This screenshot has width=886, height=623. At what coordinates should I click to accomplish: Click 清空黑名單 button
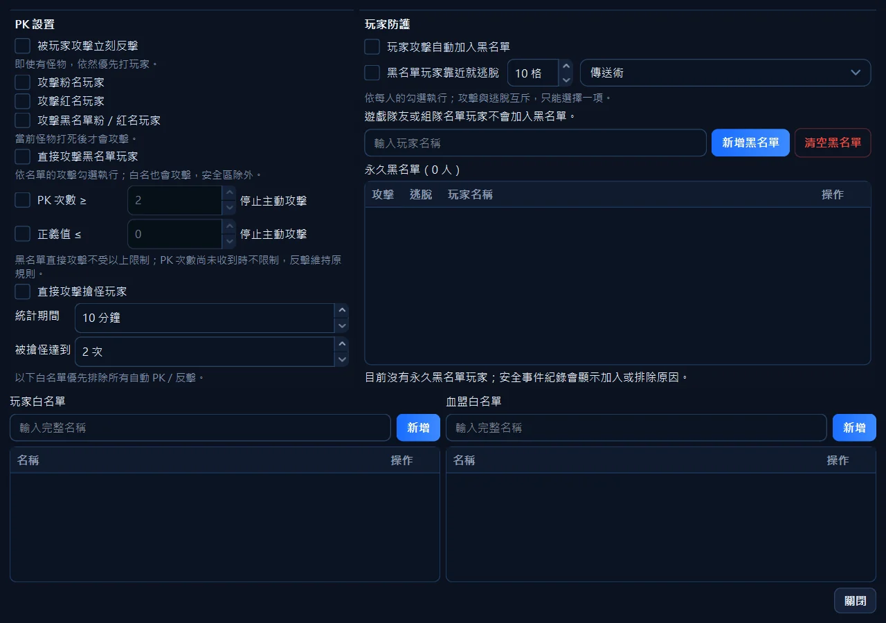(x=833, y=143)
